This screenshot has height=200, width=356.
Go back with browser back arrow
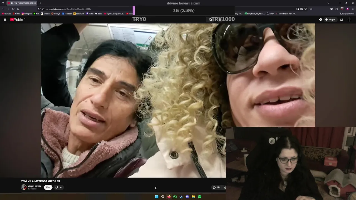(3, 9)
